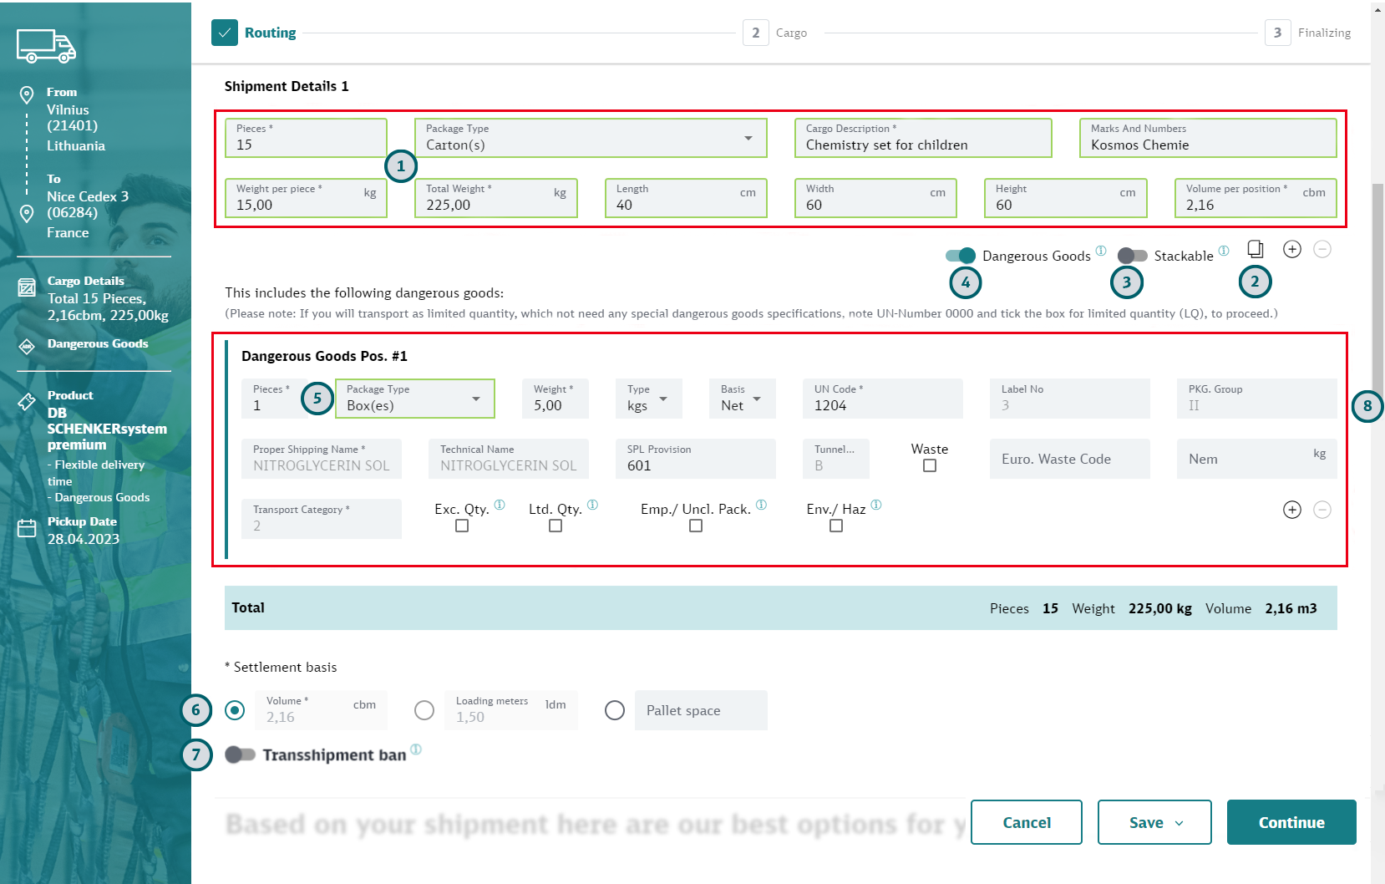Open the Stackable info tooltip icon
This screenshot has height=884, width=1385.
(x=1224, y=251)
